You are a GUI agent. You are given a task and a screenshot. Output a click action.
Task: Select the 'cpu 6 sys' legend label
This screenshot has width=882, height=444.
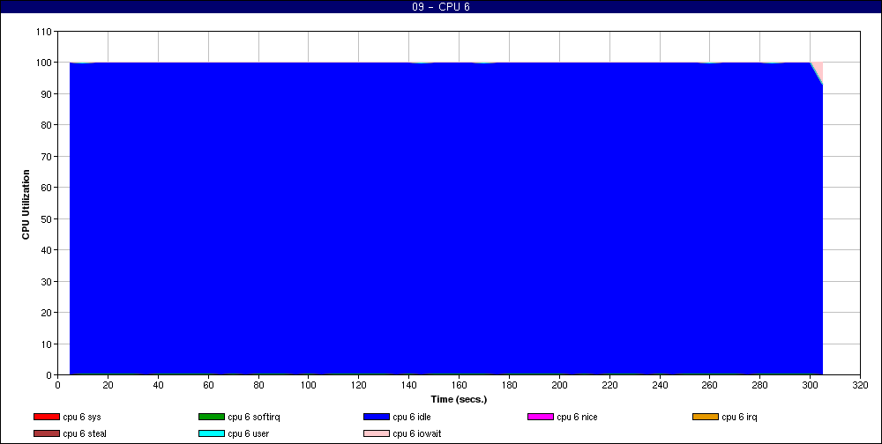(x=82, y=417)
